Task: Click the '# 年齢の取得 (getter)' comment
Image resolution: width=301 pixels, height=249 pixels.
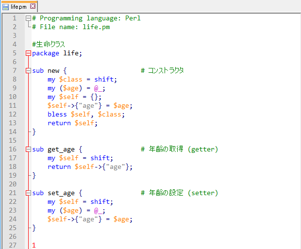Action: click(180, 149)
